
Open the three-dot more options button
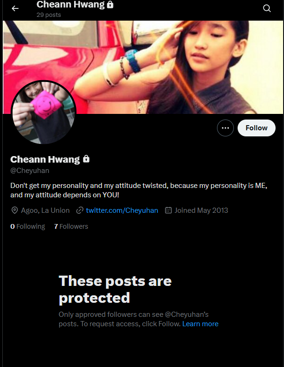(x=225, y=128)
